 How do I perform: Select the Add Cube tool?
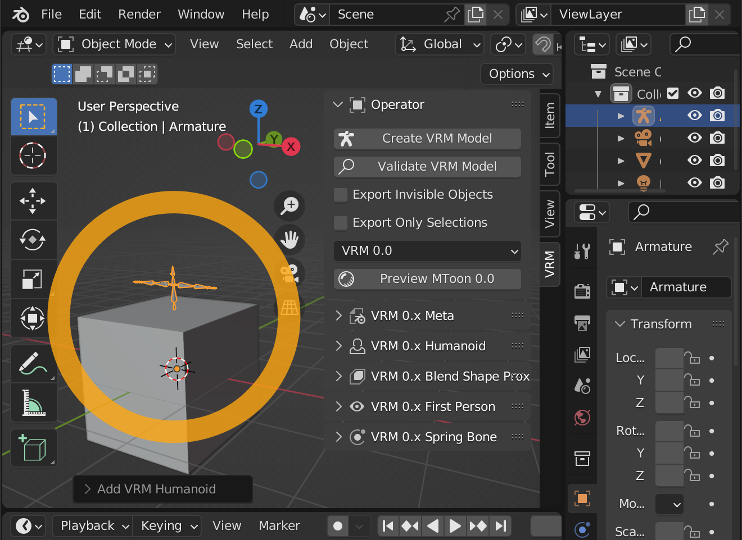click(34, 448)
